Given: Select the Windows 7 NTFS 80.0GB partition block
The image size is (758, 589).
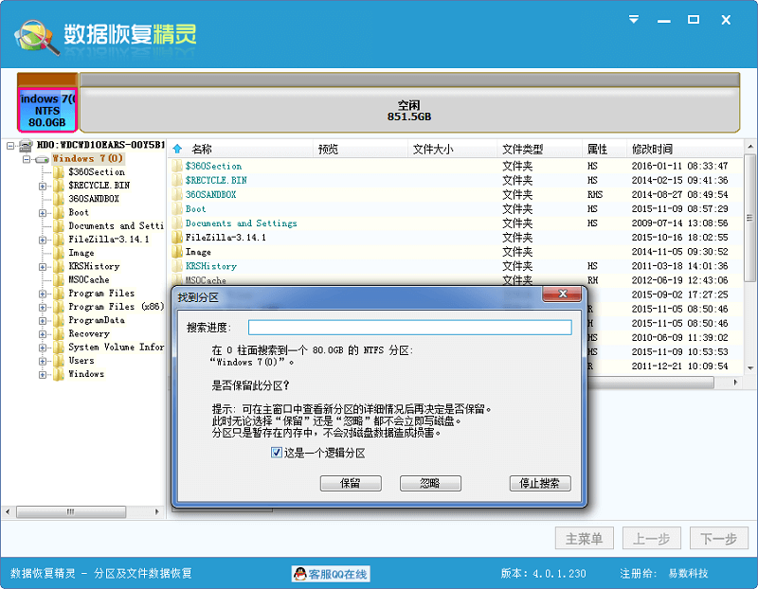Looking at the screenshot, I should (x=47, y=110).
